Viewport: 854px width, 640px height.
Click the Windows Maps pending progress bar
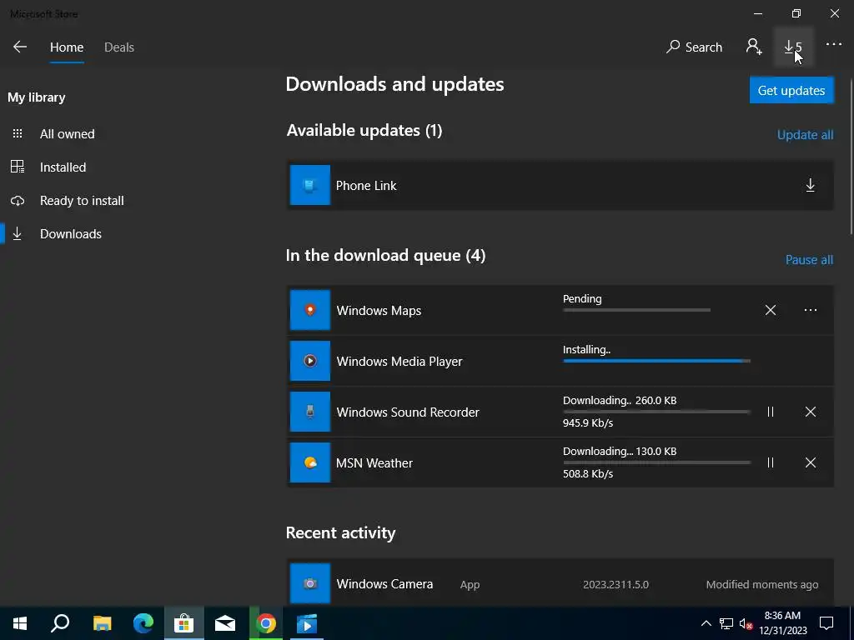point(636,310)
